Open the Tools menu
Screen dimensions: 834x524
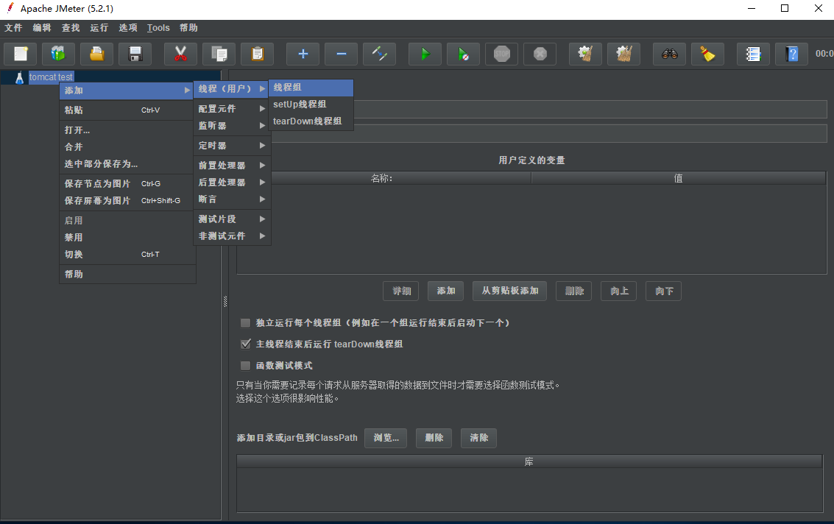158,27
